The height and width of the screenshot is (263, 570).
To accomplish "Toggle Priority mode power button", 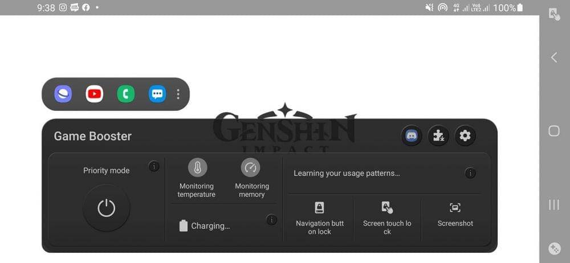I will click(107, 208).
